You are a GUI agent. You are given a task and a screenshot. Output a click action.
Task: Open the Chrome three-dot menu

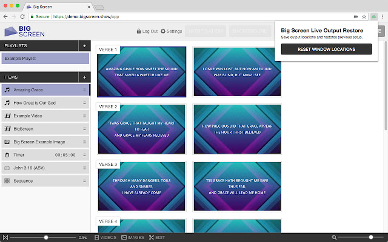(x=383, y=17)
